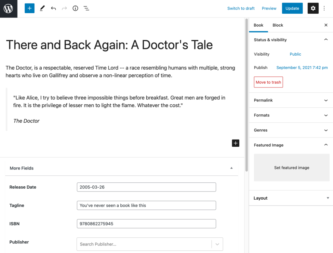Screen dimensions: 333x253
Task: Open the block inserter plus button
Action: pyautogui.click(x=29, y=8)
